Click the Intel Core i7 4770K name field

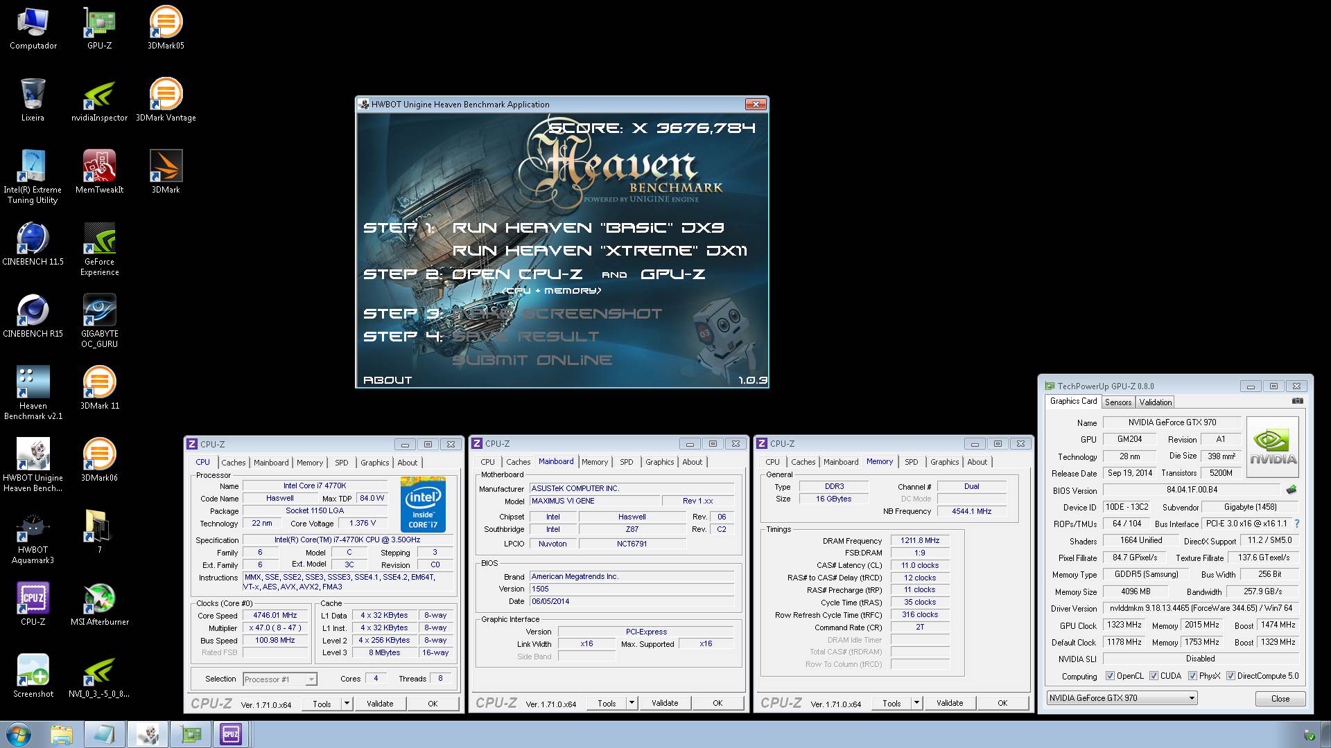click(314, 486)
